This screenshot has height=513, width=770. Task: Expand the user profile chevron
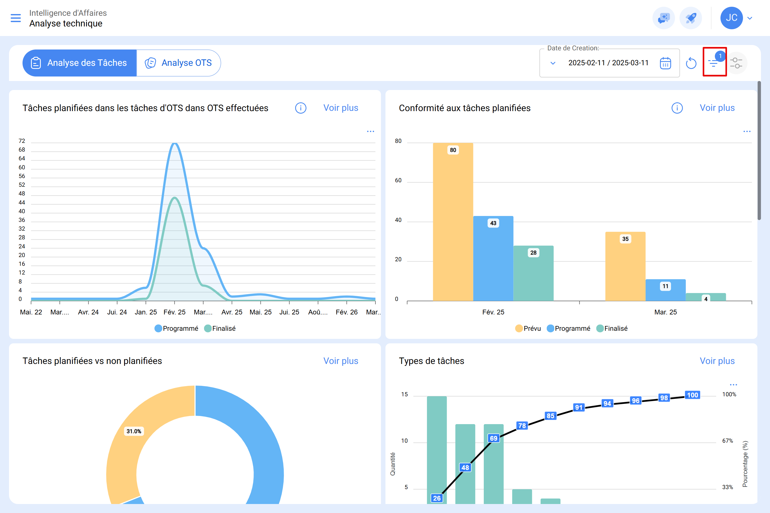(750, 18)
